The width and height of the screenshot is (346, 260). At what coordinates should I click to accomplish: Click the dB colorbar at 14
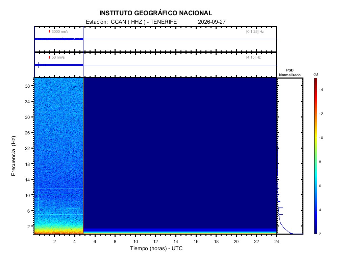click(316, 90)
